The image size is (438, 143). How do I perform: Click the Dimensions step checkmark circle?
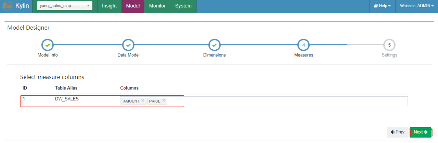[x=214, y=45]
